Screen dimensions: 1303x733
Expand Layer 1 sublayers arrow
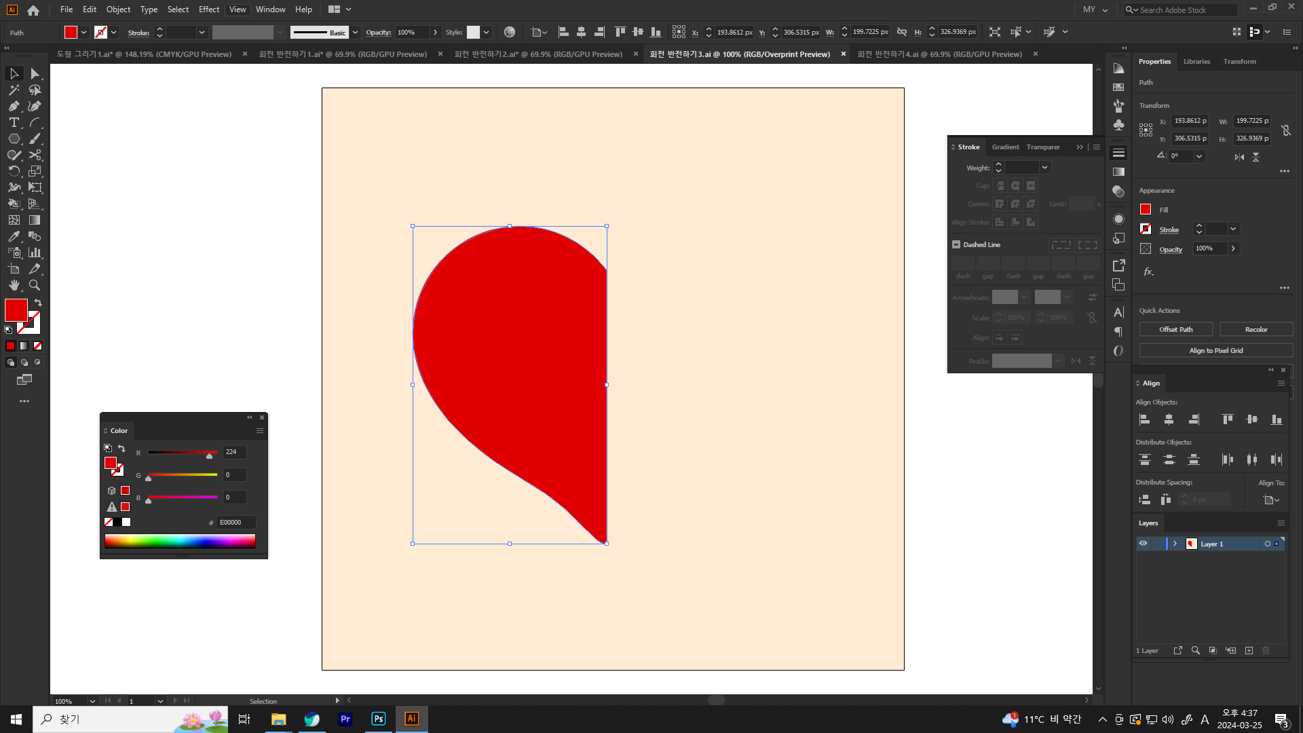pyautogui.click(x=1175, y=544)
